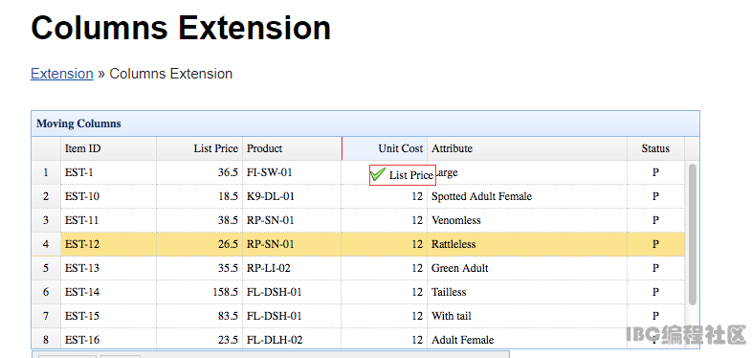The height and width of the screenshot is (358, 752).
Task: Click the vertical scrollbar of the grid
Action: [x=692, y=235]
